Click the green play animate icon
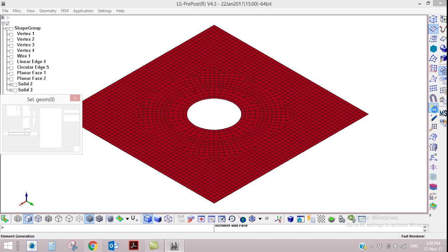 (x=331, y=219)
